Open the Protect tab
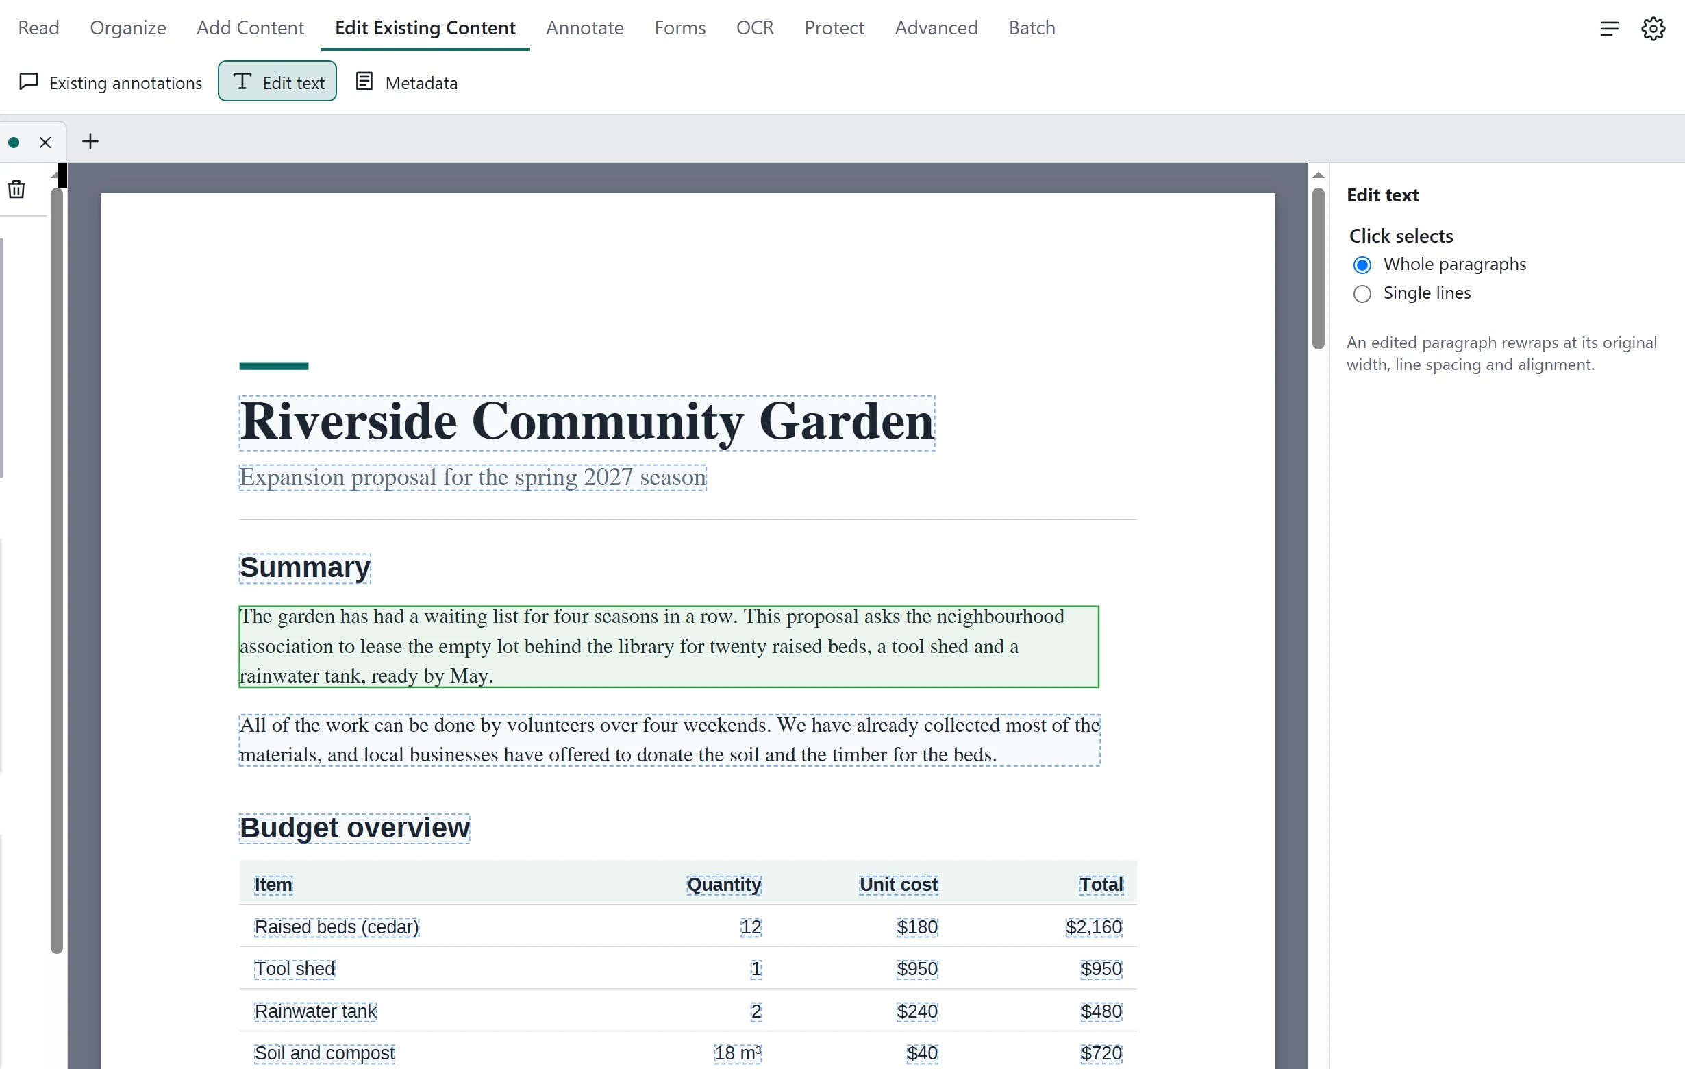This screenshot has height=1069, width=1685. (x=834, y=28)
